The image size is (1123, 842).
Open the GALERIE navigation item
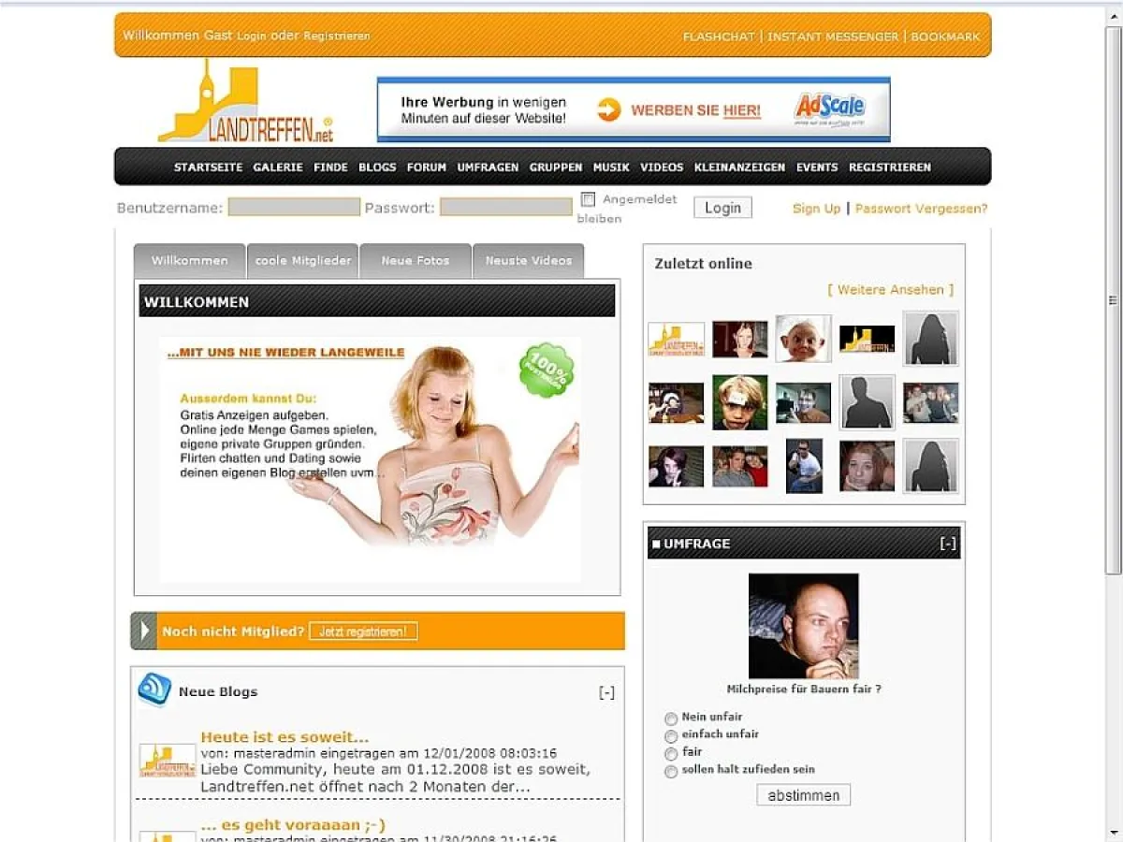point(278,167)
